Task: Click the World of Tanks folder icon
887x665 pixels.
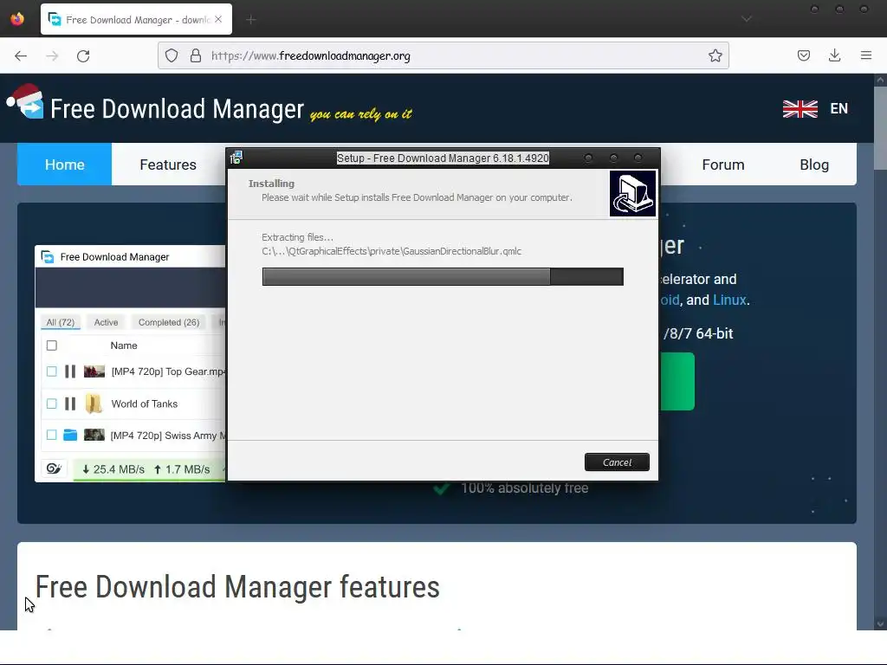Action: tap(94, 404)
